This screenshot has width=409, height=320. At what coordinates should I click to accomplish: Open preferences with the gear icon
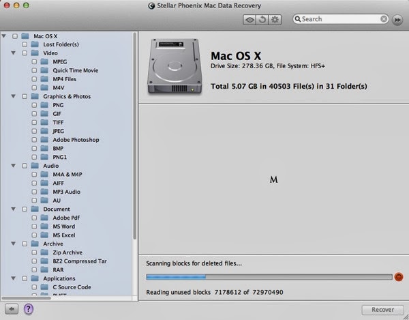275,20
